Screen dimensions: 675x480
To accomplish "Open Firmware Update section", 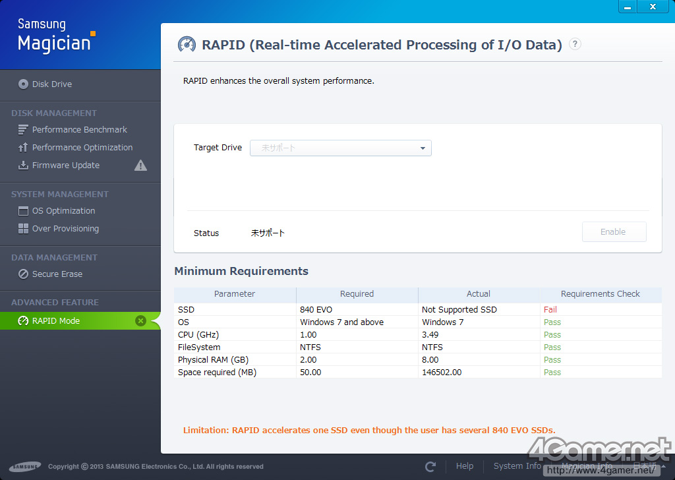I will pyautogui.click(x=66, y=165).
